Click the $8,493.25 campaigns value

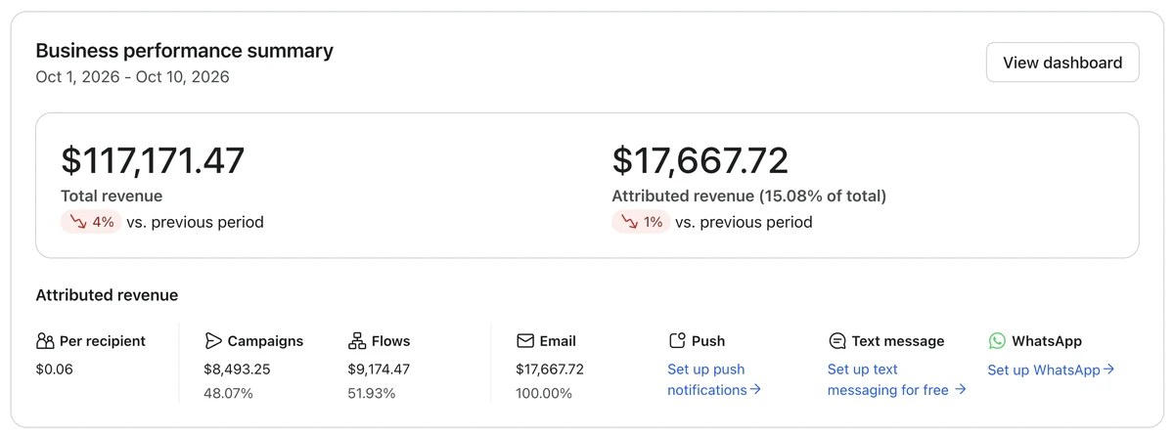tap(238, 370)
